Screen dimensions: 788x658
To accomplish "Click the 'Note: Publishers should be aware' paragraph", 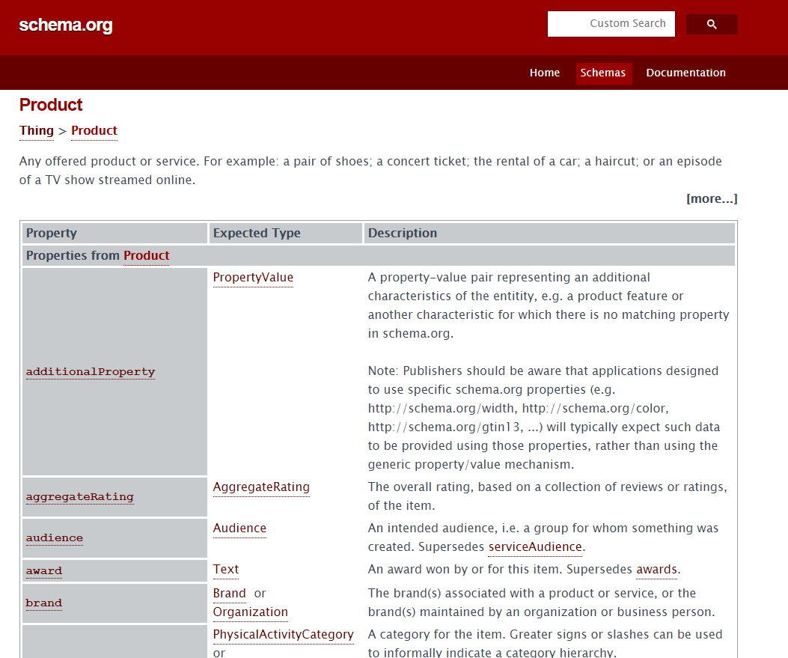I will [x=544, y=418].
